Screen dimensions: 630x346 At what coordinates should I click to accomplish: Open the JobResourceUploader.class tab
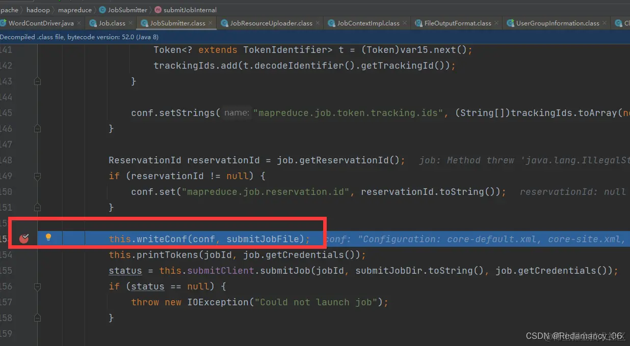[x=271, y=23]
